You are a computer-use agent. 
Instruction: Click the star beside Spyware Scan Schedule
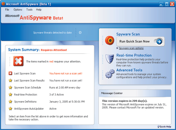[x=10, y=88]
